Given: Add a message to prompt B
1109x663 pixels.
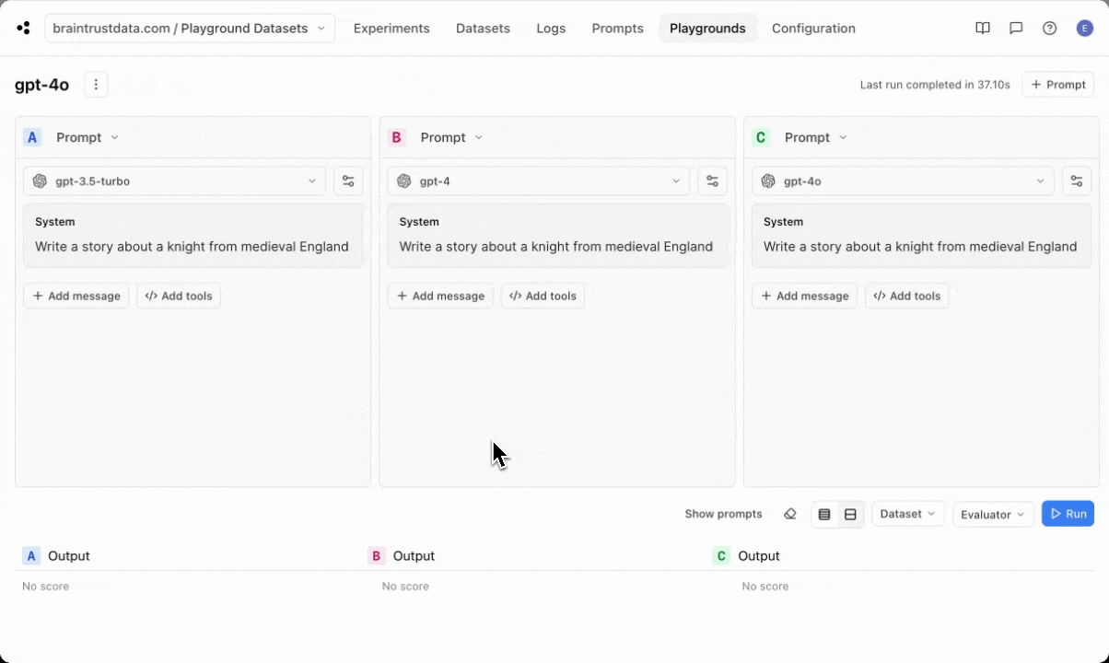Looking at the screenshot, I should coord(440,296).
